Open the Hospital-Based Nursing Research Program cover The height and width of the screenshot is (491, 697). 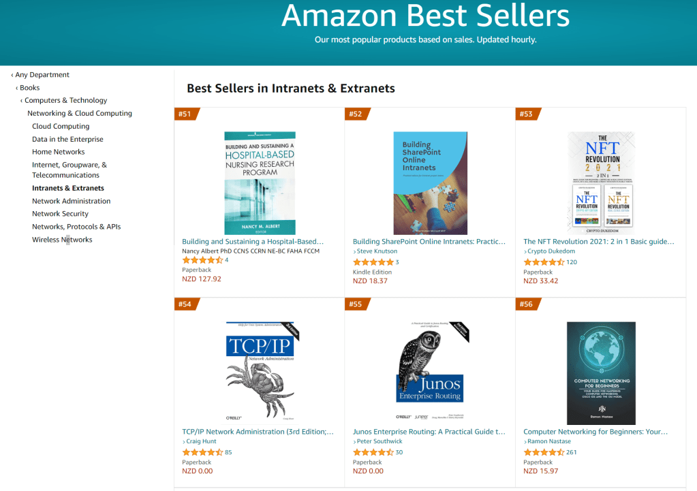pos(260,183)
